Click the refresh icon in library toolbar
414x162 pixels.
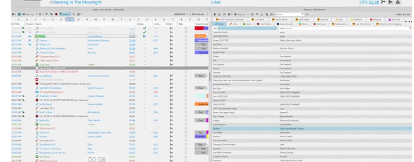point(219,14)
